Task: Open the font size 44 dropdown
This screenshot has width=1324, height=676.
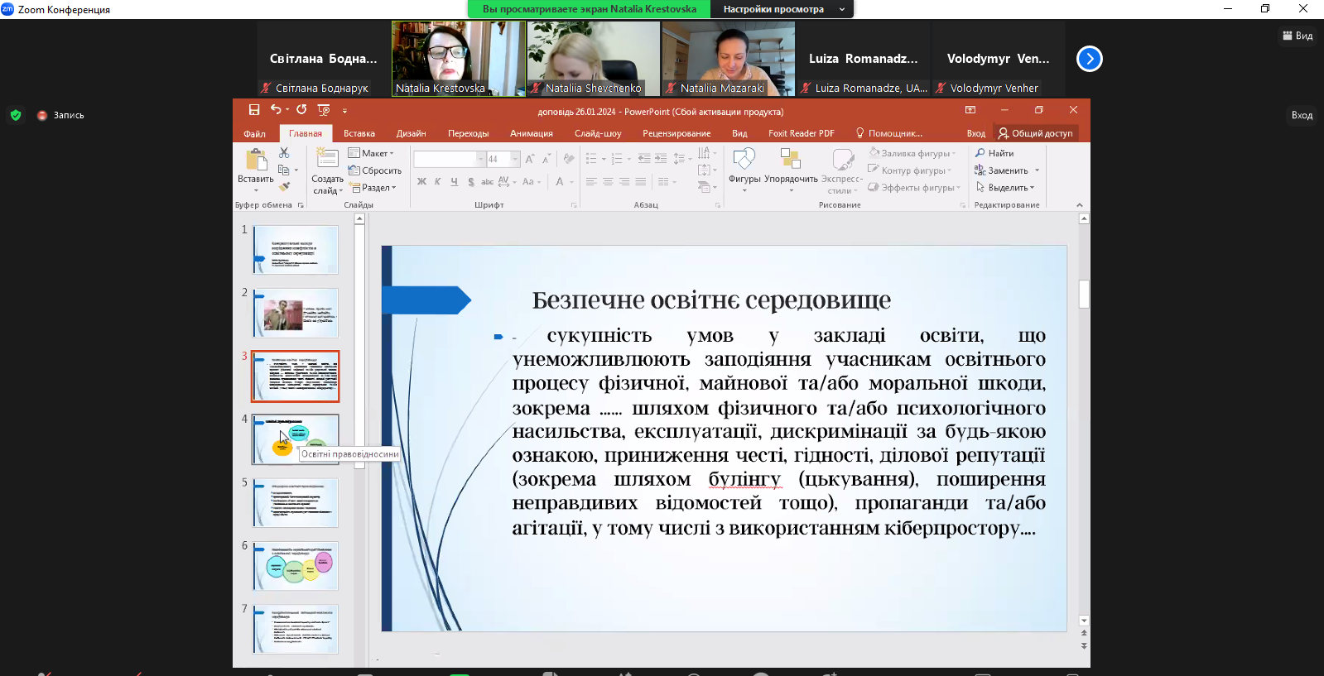Action: (515, 159)
